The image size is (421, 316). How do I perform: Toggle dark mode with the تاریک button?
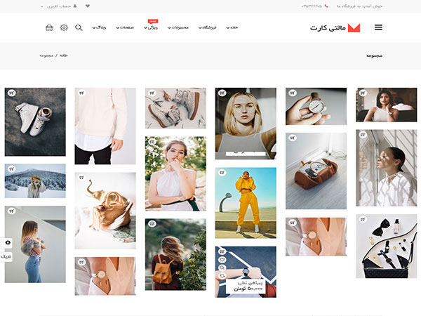pos(7,257)
